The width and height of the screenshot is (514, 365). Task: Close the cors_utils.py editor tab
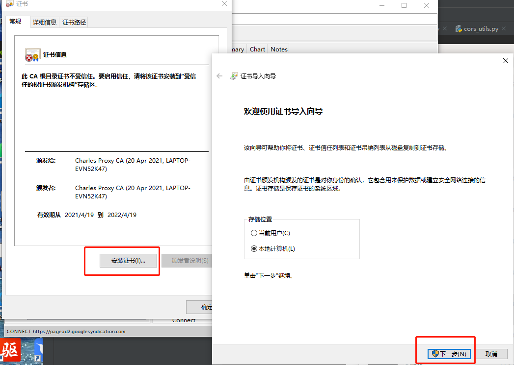click(504, 28)
